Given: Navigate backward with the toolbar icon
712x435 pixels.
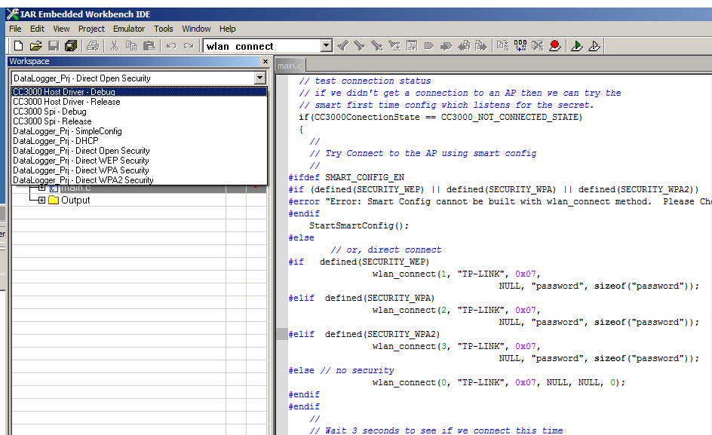Looking at the screenshot, I should [x=464, y=46].
